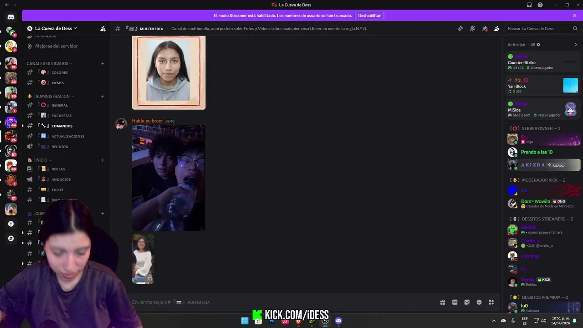The image size is (583, 328).
Task: Open image posted by Habla pe broer
Action: (169, 178)
